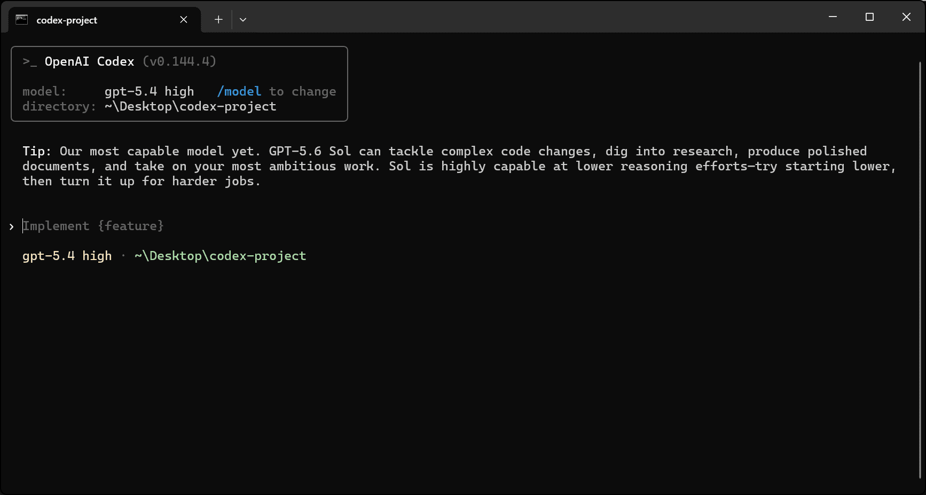Maximize the terminal window
Viewport: 926px width, 495px height.
click(x=869, y=17)
